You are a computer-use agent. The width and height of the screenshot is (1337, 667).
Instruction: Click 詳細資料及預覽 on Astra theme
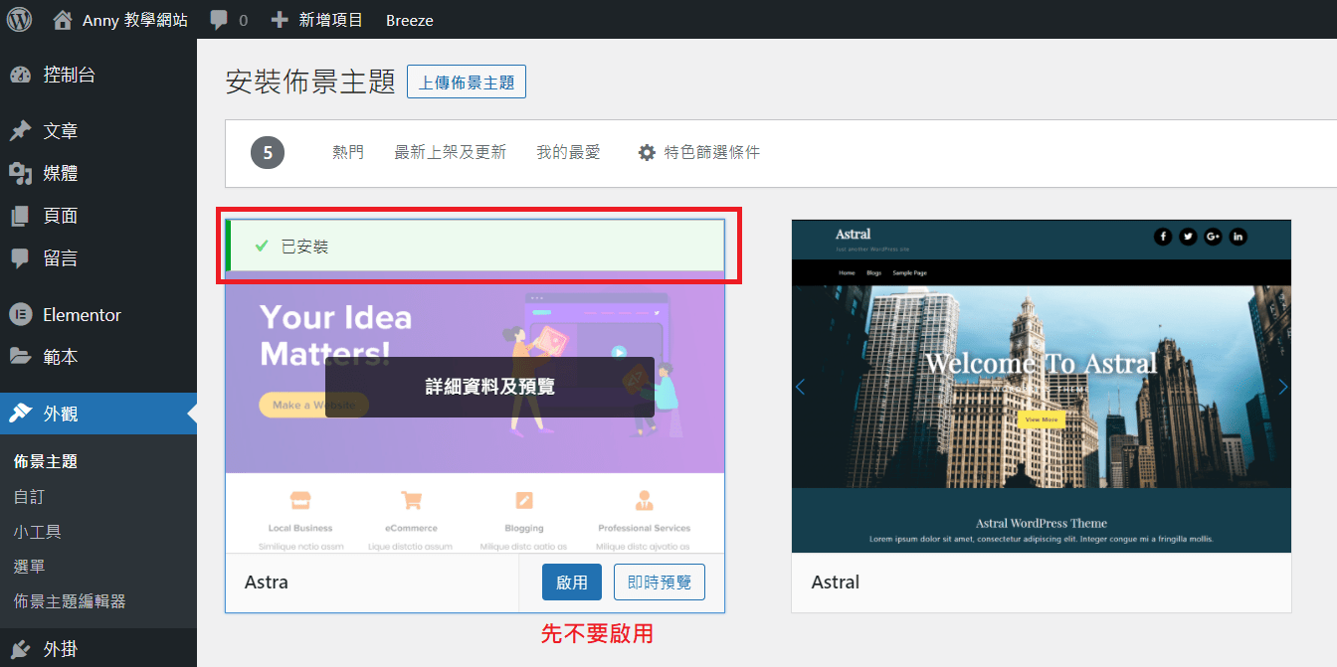(489, 387)
